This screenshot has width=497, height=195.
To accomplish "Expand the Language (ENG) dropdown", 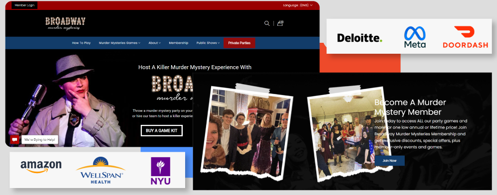I will (x=297, y=5).
